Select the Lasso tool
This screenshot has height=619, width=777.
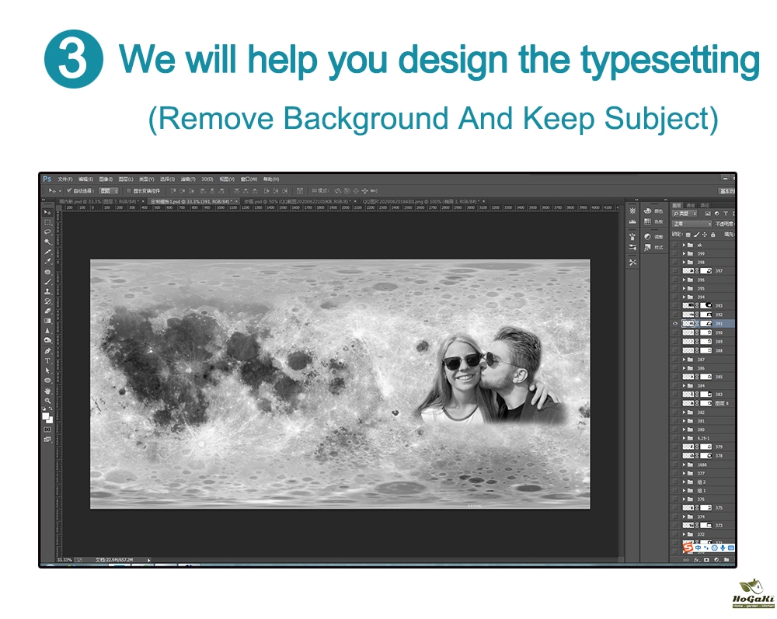[47, 231]
